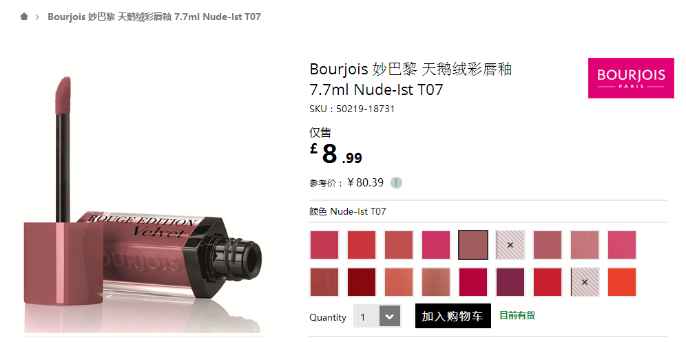Select the dark plum purple swatch
This screenshot has width=686, height=342.
510,282
